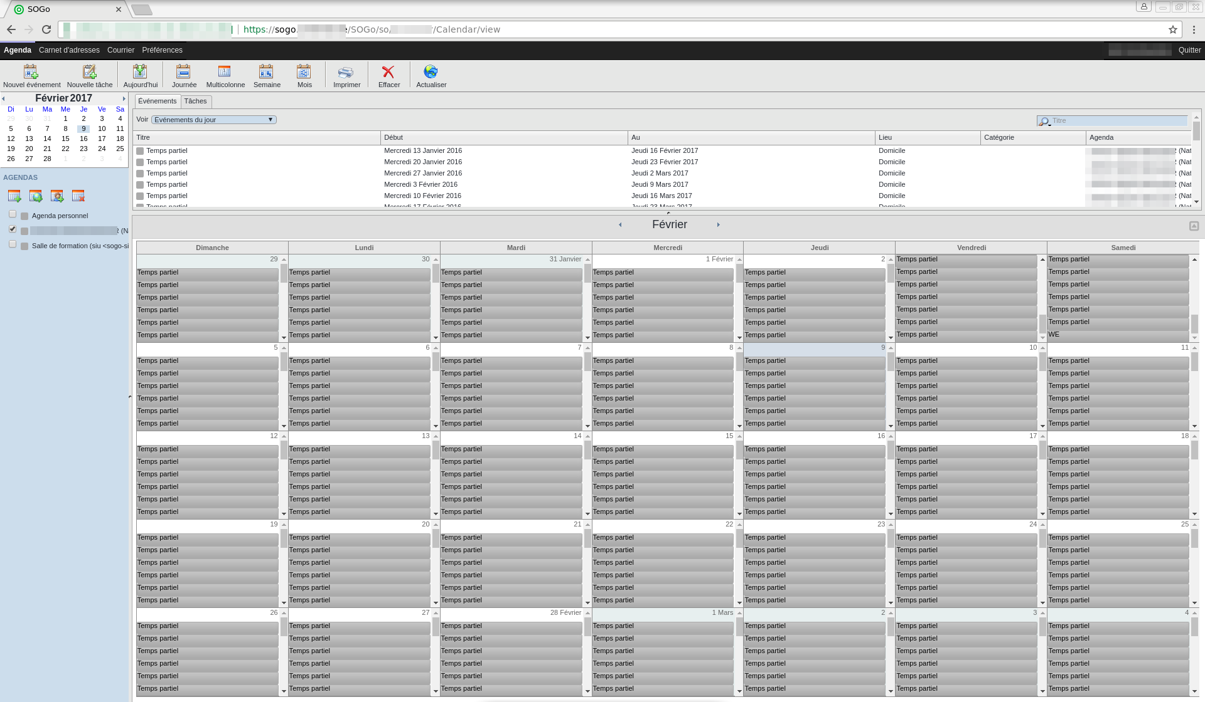Click the delete calendar icon under Agendas
Image resolution: width=1205 pixels, height=702 pixels.
78,197
